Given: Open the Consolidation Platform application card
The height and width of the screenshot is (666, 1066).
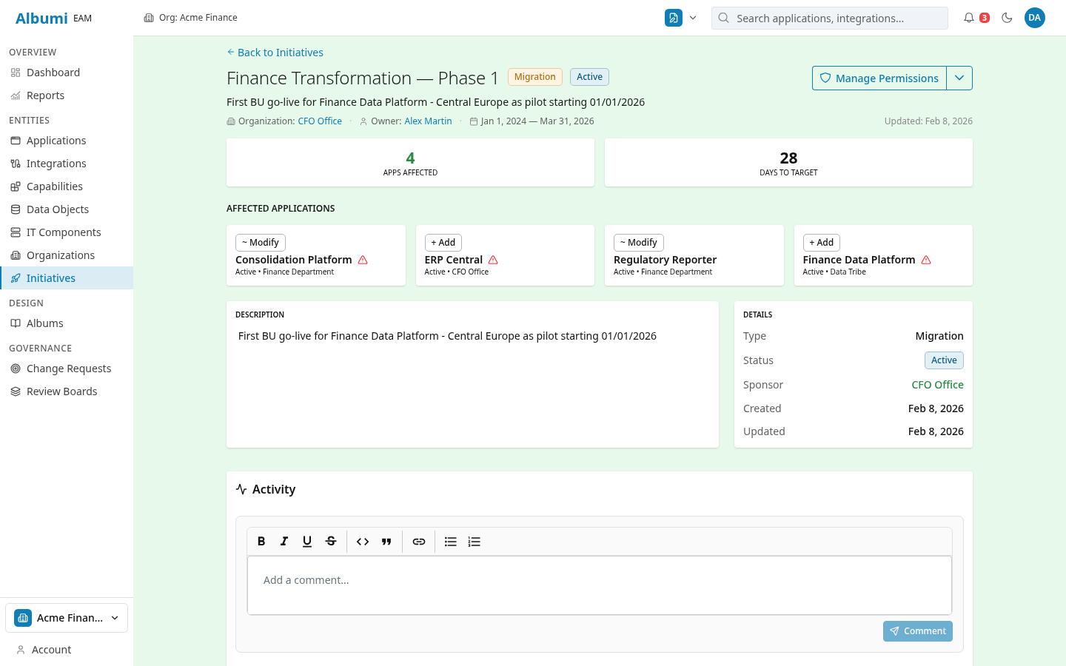Looking at the screenshot, I should (x=315, y=260).
